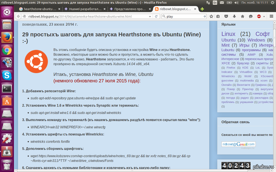Open the AIMP label link
Screen dimensions: 276x172
coord(251,55)
